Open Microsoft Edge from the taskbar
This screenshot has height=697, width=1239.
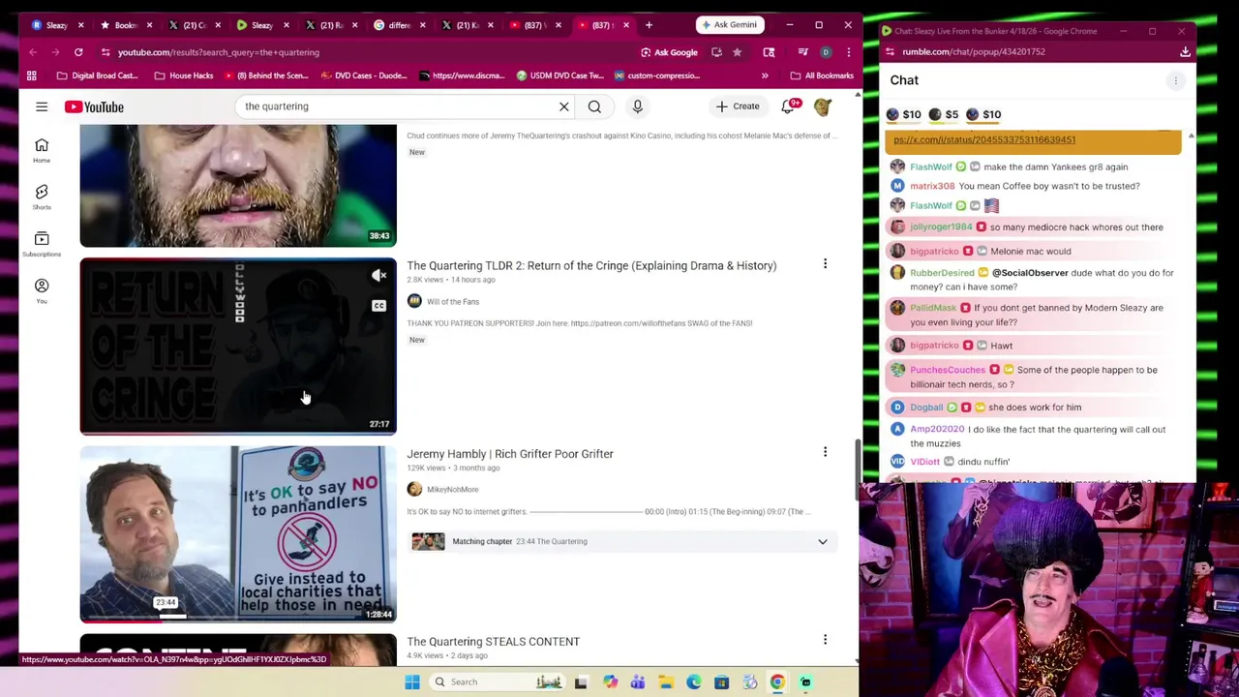click(694, 682)
